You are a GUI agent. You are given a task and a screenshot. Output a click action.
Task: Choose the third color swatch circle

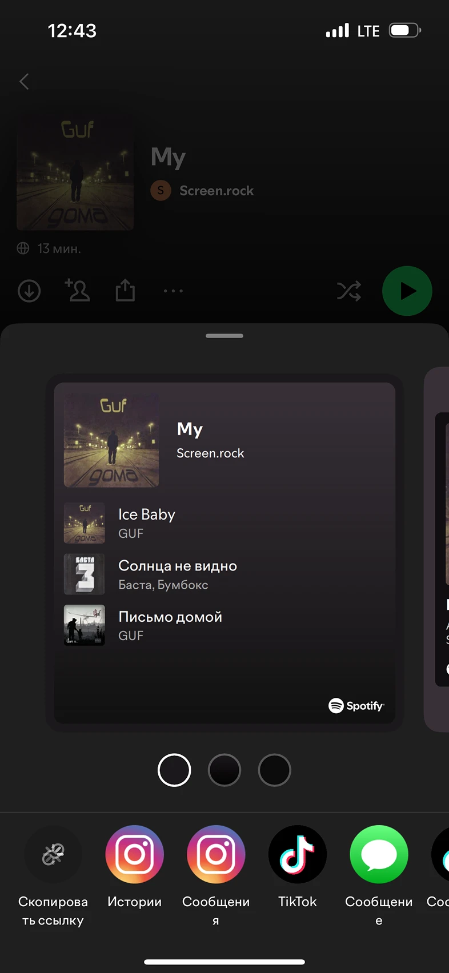[275, 770]
